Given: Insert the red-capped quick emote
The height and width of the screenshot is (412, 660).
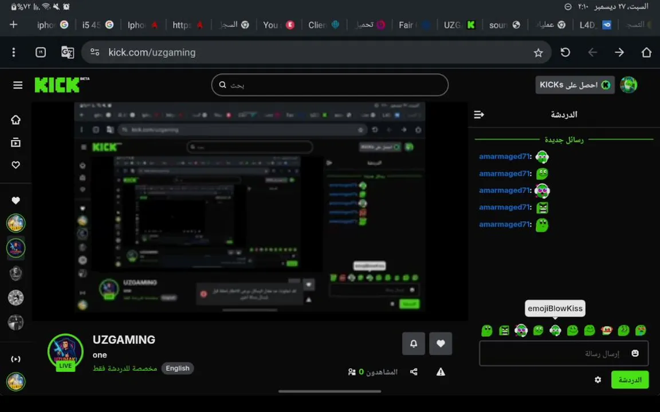Looking at the screenshot, I should (606, 330).
